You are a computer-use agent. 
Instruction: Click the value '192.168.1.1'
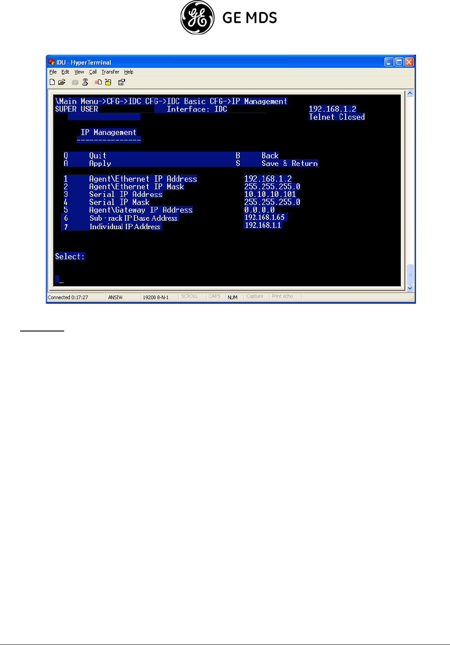point(263,225)
